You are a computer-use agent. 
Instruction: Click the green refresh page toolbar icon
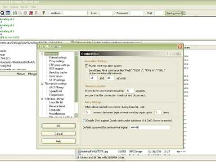(x=15, y=13)
